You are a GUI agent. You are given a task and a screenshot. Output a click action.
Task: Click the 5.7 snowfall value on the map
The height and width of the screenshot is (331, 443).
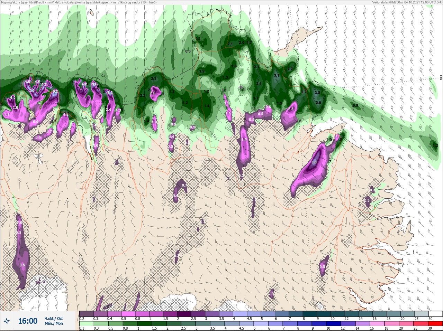[x=44, y=85]
